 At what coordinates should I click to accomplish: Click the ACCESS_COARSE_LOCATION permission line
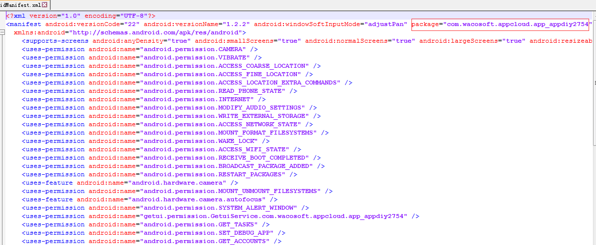171,66
